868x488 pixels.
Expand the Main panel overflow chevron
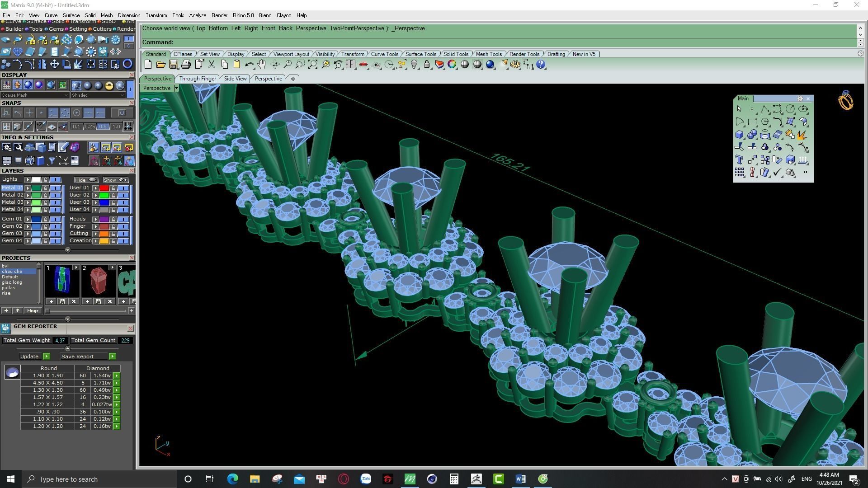point(805,172)
